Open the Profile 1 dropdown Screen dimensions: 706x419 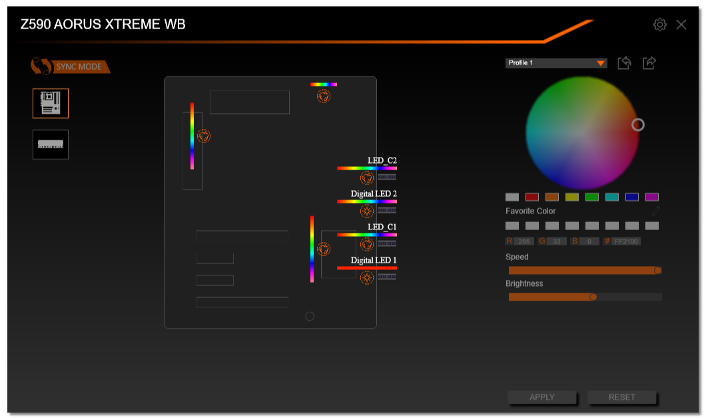556,63
